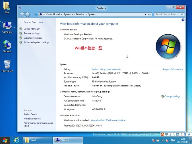Click the Sogou S logo on IME bar
Screen dimensions: 192x144
click(162, 134)
